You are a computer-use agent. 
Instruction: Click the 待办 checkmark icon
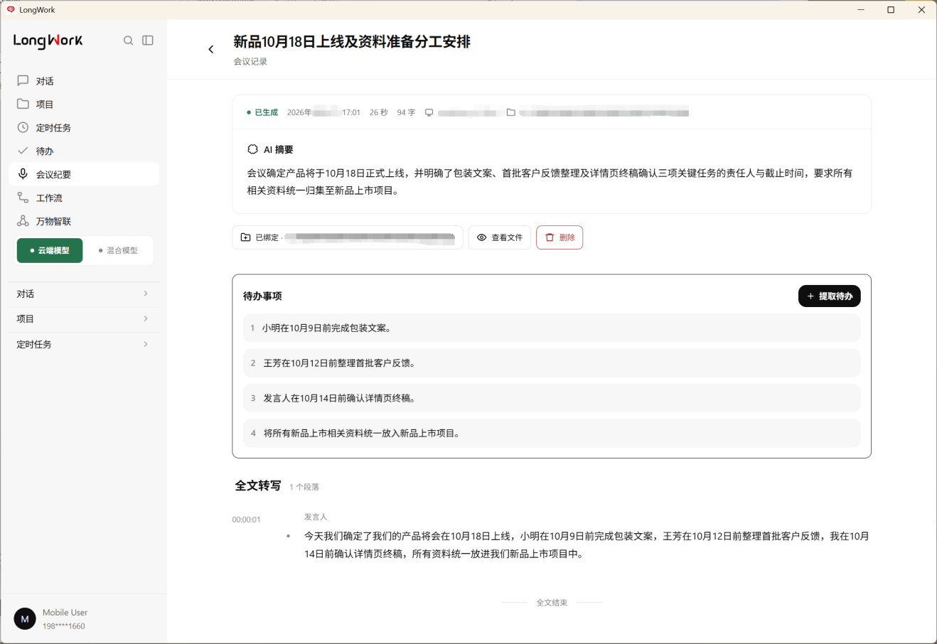tap(23, 151)
